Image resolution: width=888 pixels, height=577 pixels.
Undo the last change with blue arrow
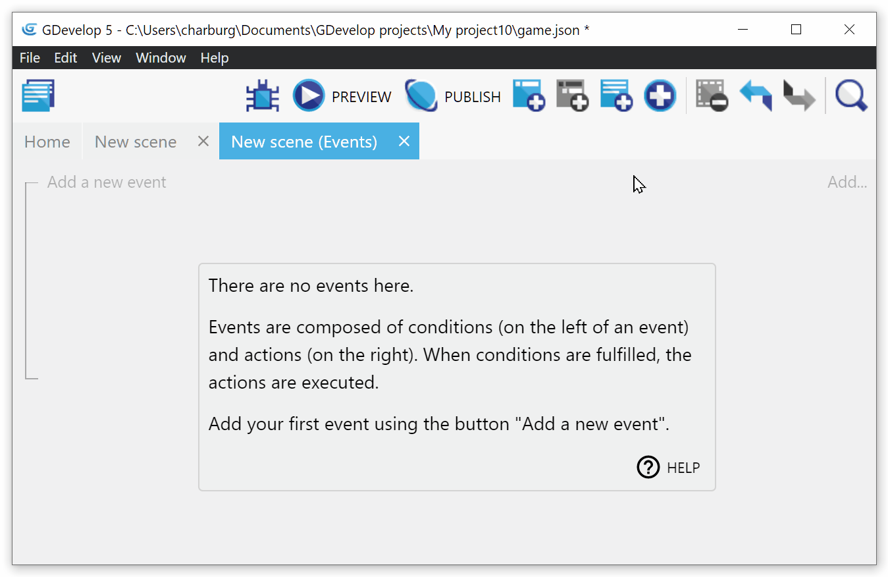[755, 96]
